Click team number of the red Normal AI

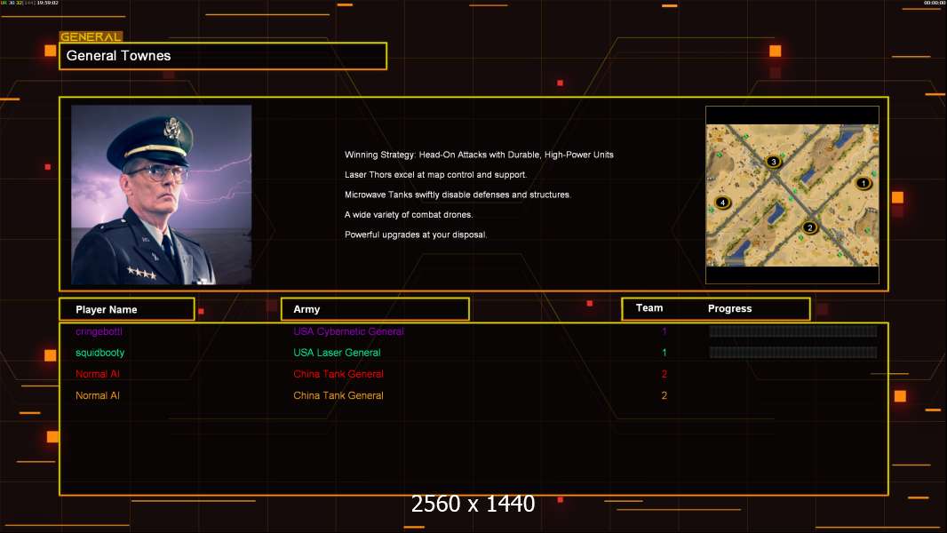(664, 374)
